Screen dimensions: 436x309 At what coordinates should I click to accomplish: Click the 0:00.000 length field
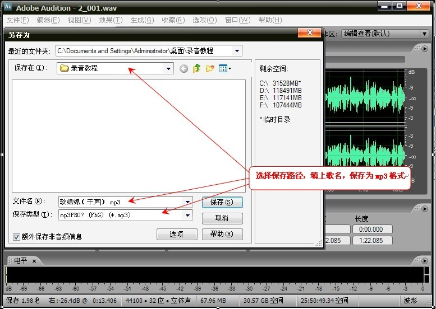click(x=373, y=230)
